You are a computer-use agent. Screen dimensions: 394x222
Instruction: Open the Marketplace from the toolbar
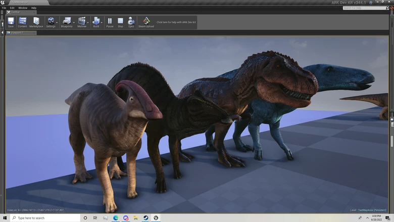pyautogui.click(x=36, y=22)
